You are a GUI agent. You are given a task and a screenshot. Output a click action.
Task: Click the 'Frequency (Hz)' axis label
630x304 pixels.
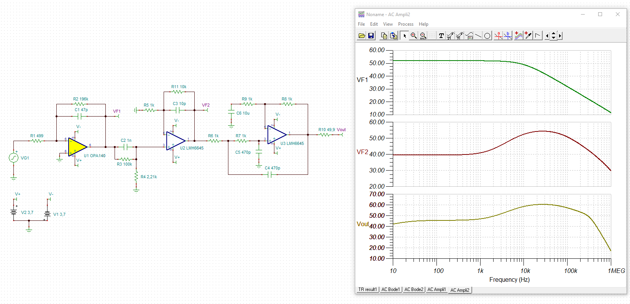click(509, 279)
